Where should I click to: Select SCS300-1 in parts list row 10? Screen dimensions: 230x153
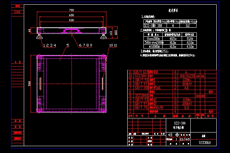click(142, 76)
